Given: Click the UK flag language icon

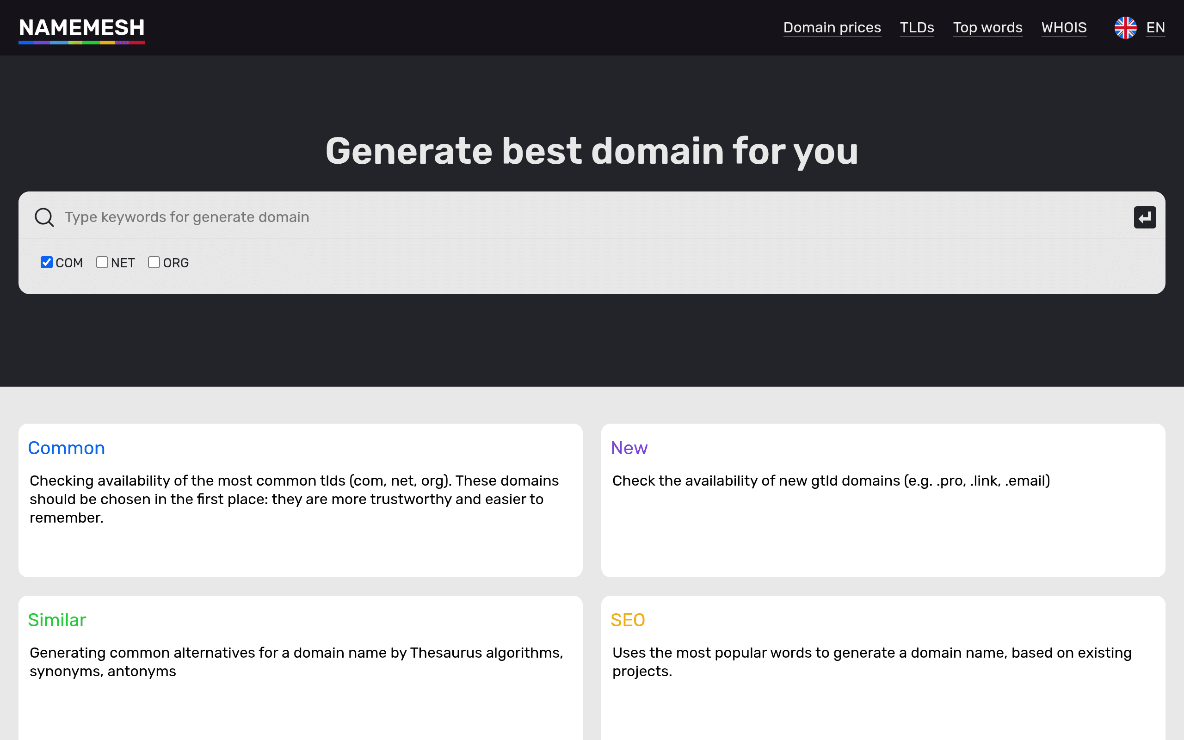Looking at the screenshot, I should 1125,27.
